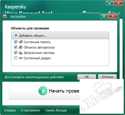Click the Windows flag icon for Объекты автозапуска
This screenshot has height=115, width=125.
pyautogui.click(x=21, y=47)
